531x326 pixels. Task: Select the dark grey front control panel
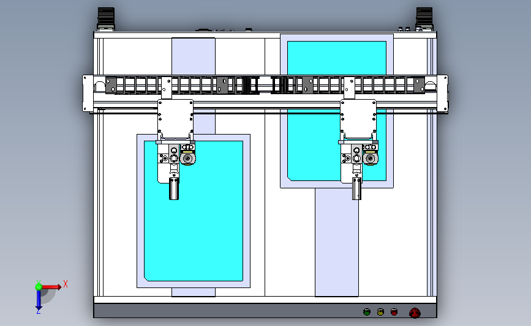coord(265,311)
